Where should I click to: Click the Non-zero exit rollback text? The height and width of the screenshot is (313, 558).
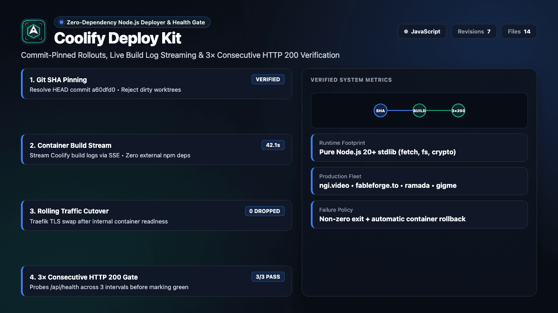coord(392,219)
